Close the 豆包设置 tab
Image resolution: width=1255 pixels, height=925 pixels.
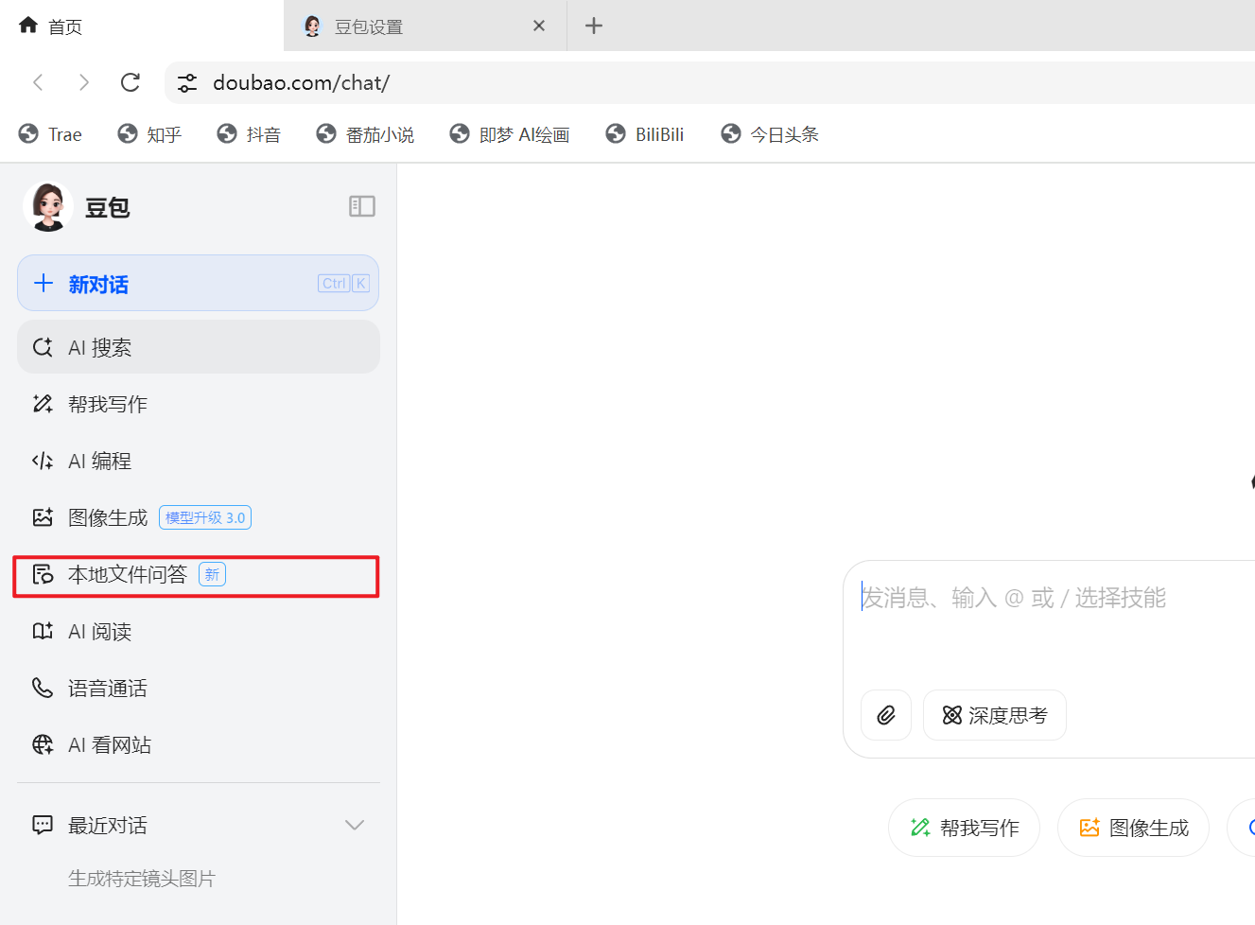(539, 26)
